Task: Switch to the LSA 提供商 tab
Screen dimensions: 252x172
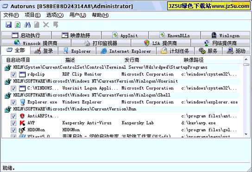Action: [161, 43]
